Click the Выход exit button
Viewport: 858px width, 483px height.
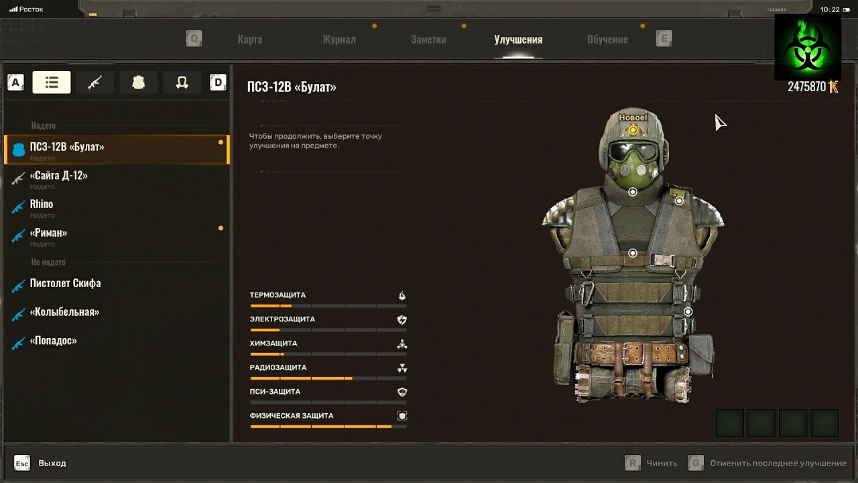pyautogui.click(x=52, y=464)
